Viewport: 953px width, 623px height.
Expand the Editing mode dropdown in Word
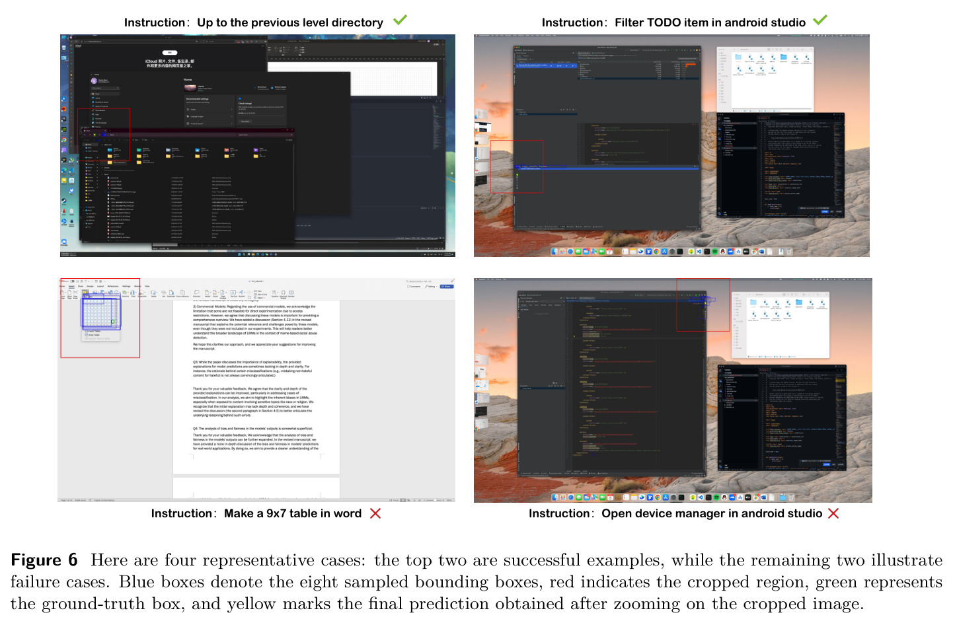431,287
